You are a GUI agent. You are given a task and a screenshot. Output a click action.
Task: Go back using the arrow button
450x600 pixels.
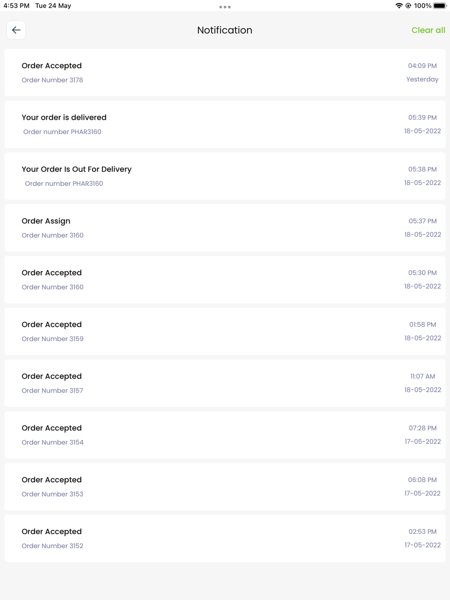(16, 30)
